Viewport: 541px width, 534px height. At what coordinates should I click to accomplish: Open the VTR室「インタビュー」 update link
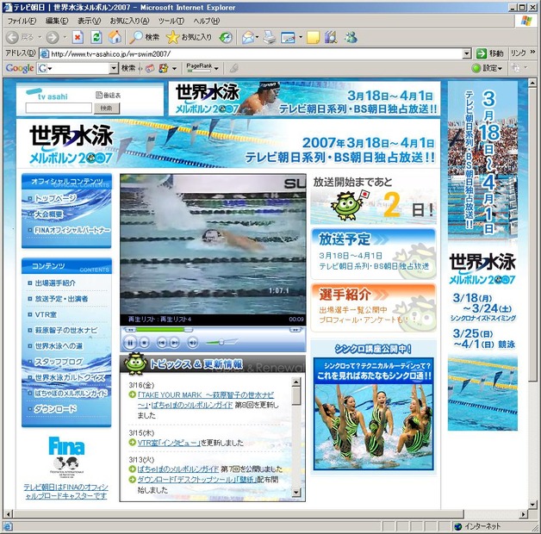(x=169, y=443)
